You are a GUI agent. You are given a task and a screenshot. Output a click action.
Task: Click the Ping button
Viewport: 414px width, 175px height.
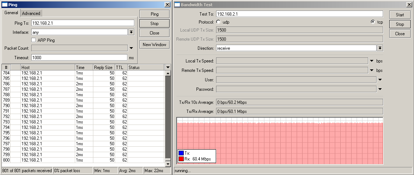click(154, 14)
